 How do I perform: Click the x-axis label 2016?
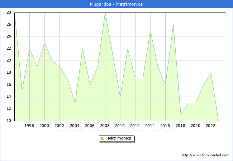(x=165, y=126)
